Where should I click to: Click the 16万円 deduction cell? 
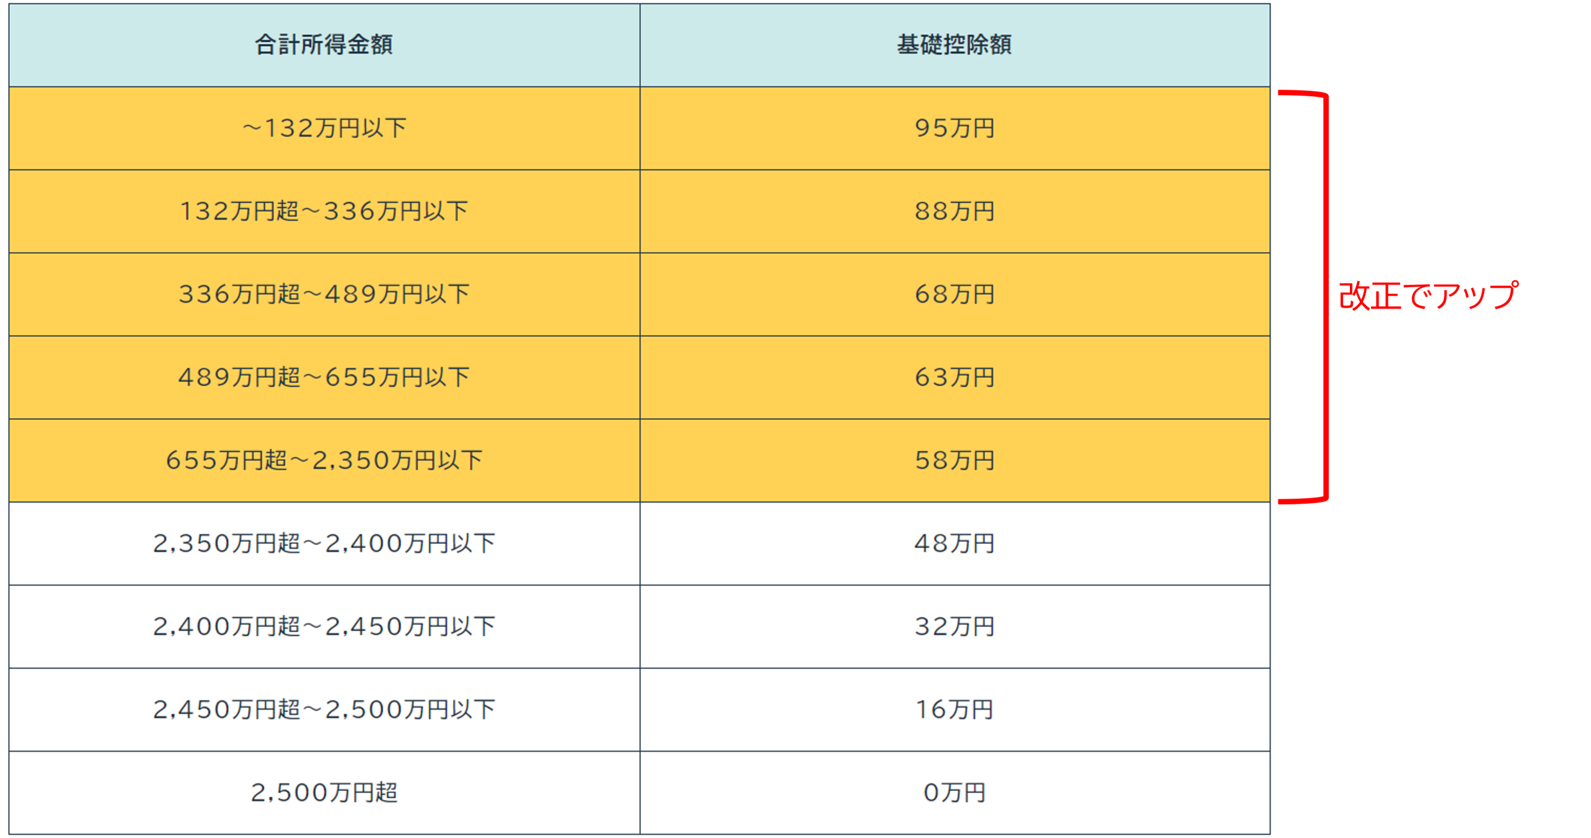coord(954,709)
